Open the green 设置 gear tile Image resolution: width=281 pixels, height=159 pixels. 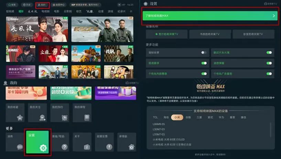37,142
